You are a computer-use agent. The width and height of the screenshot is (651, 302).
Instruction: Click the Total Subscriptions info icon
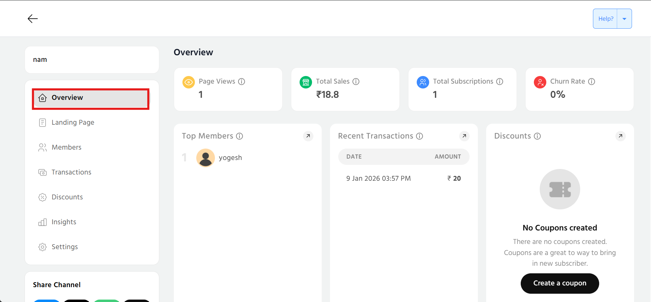(500, 82)
